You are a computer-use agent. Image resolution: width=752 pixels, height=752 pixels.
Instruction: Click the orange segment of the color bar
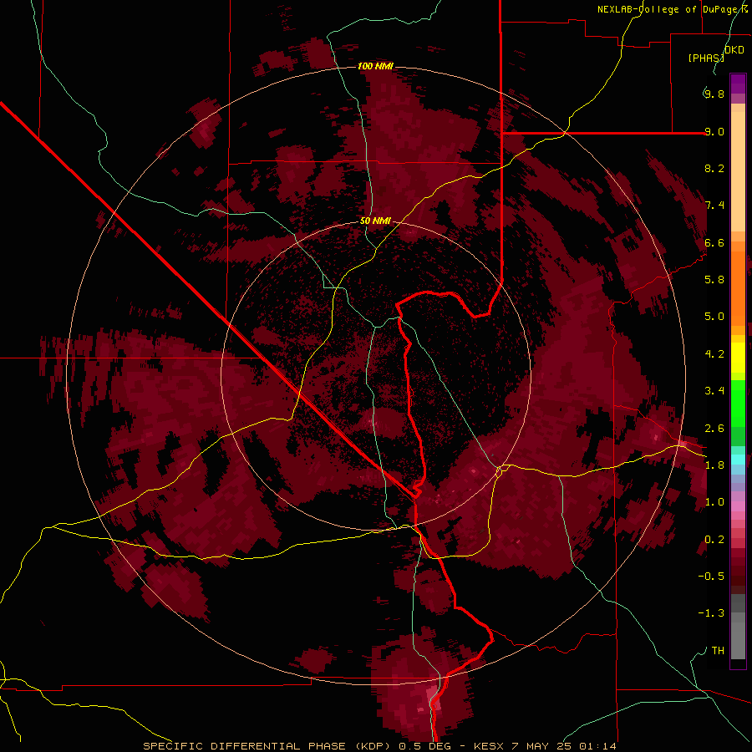738,287
